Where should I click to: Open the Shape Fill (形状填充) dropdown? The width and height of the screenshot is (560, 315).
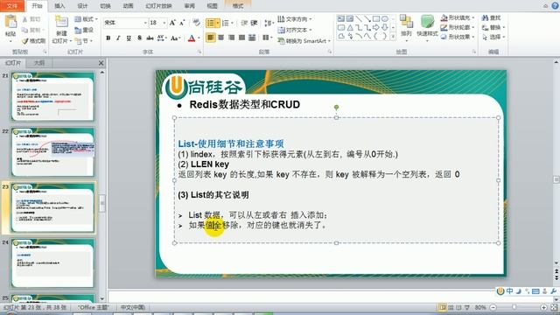tap(458, 17)
